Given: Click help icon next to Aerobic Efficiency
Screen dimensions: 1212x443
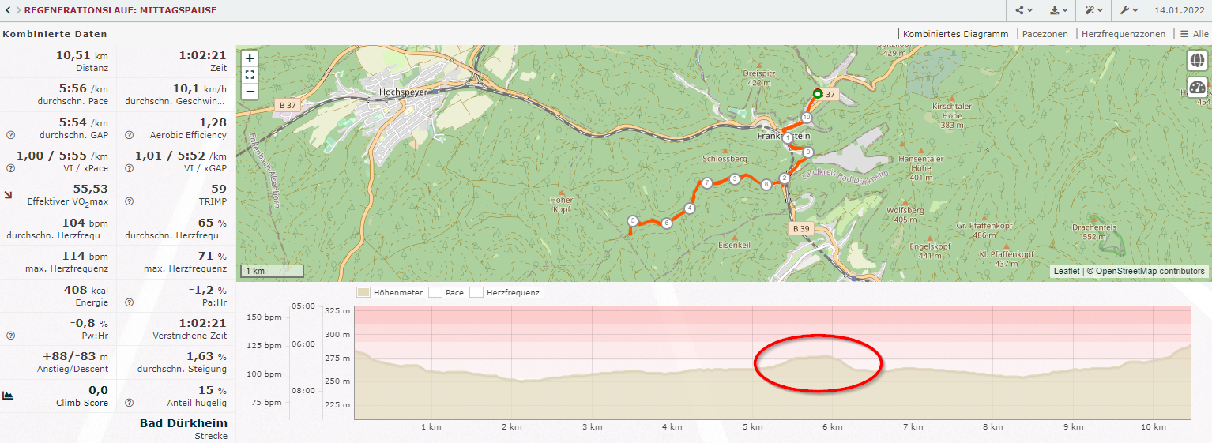Looking at the screenshot, I should [x=129, y=135].
